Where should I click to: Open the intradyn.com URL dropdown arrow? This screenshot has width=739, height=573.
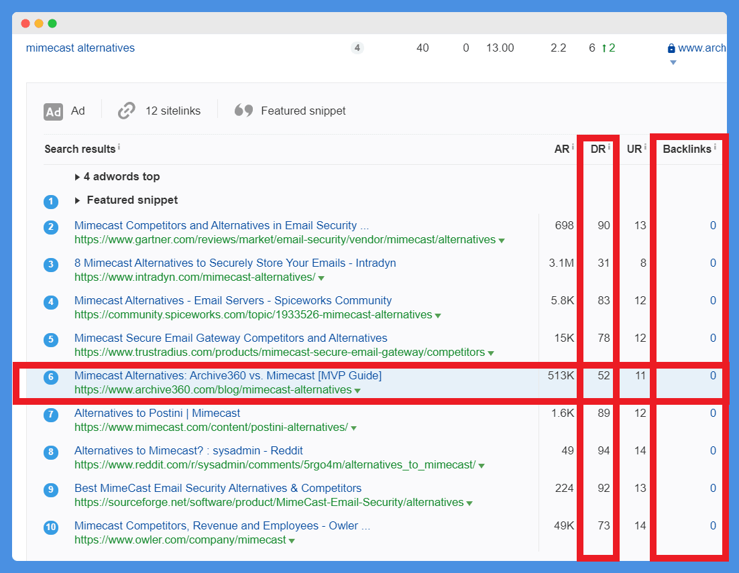coord(321,278)
